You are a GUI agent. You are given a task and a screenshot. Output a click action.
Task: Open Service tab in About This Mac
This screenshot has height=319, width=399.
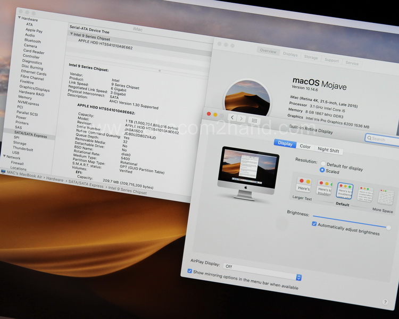tap(352, 63)
